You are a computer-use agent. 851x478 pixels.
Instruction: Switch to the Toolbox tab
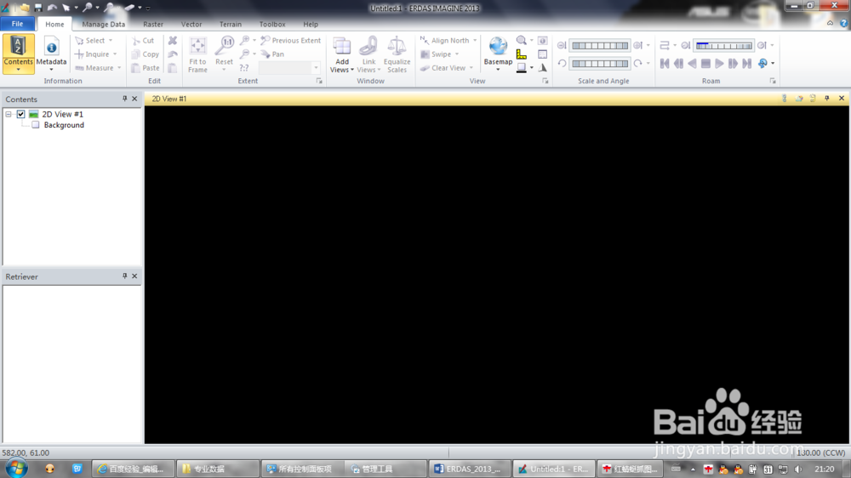[272, 24]
